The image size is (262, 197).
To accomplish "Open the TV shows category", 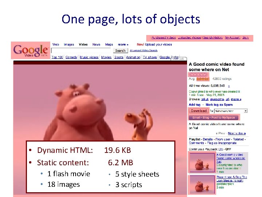I will pyautogui.click(x=150, y=57).
